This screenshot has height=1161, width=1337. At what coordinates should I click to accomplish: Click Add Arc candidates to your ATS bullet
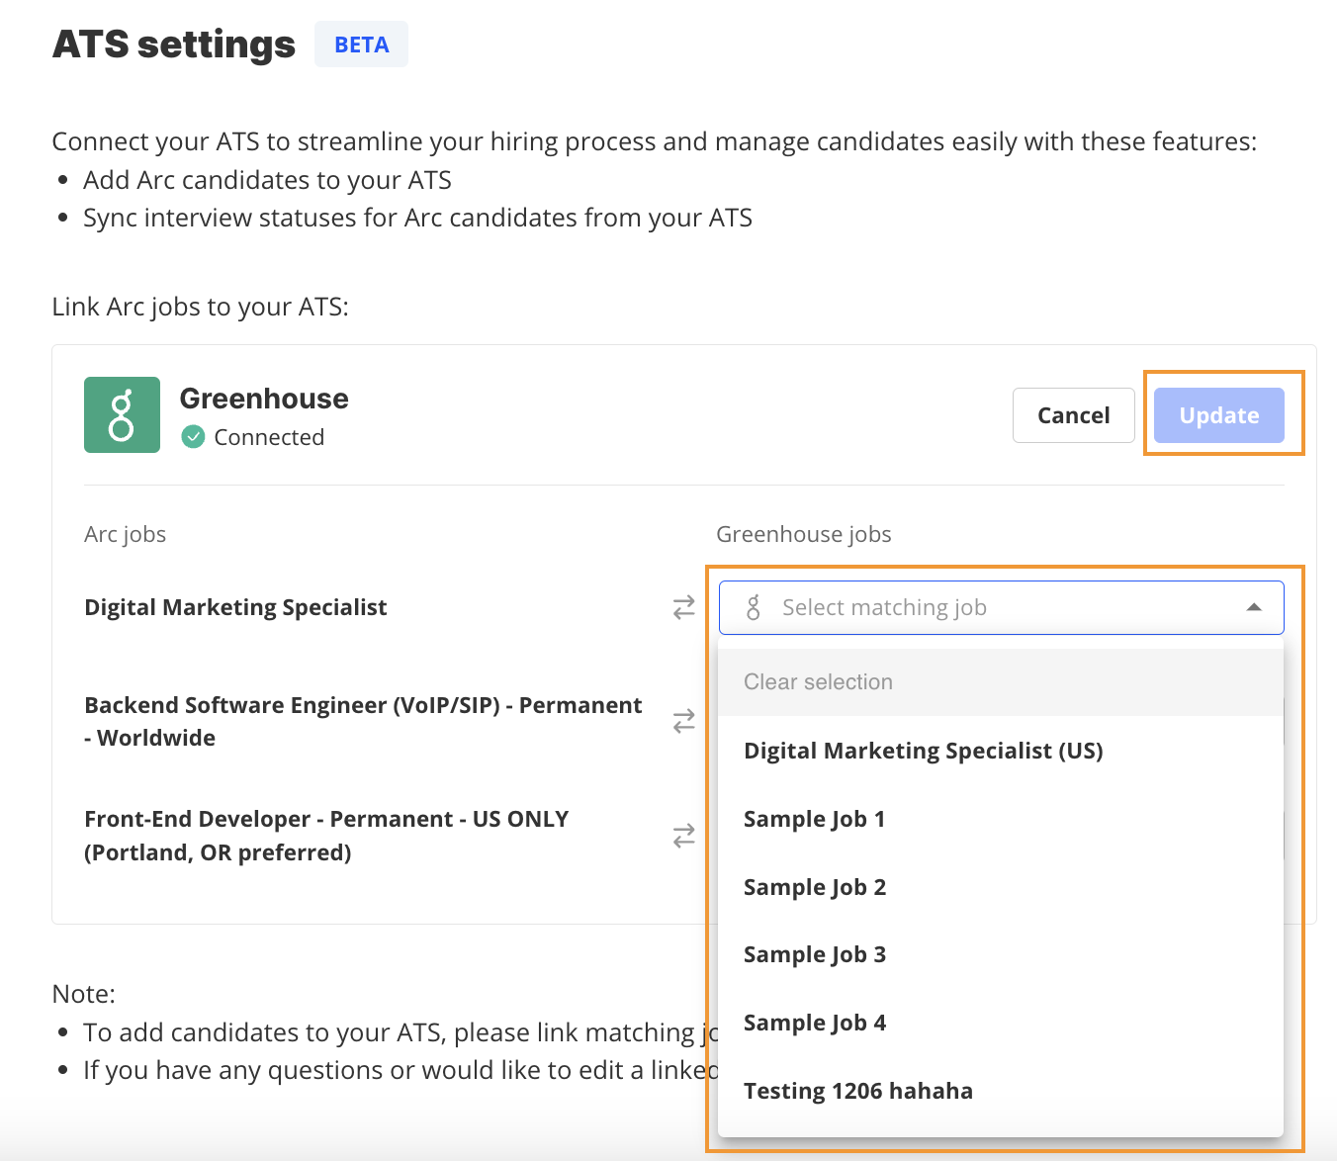coord(267,180)
